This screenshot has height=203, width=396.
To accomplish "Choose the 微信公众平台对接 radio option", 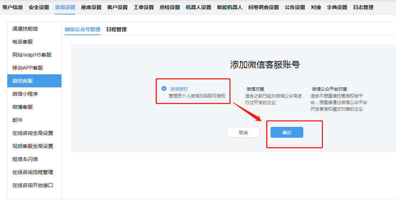I will [306, 88].
